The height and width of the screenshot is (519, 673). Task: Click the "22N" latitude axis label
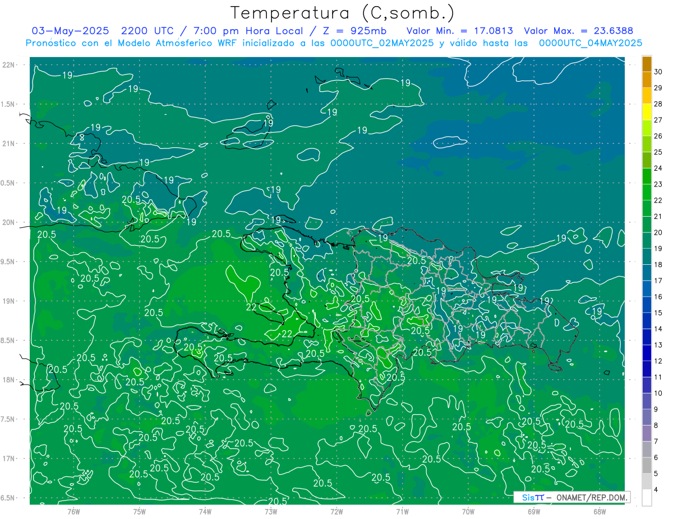pos(8,65)
